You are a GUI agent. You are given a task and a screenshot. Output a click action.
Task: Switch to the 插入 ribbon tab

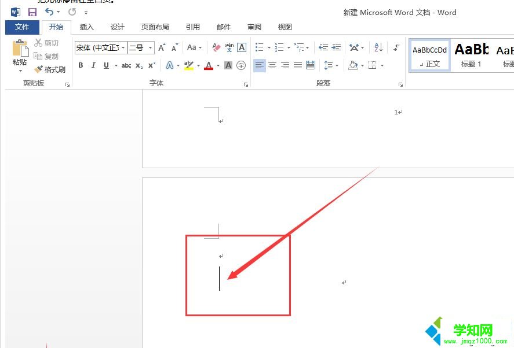(x=86, y=27)
